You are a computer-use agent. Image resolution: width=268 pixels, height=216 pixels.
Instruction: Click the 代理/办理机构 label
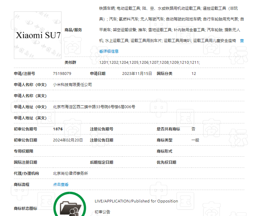point(26,173)
